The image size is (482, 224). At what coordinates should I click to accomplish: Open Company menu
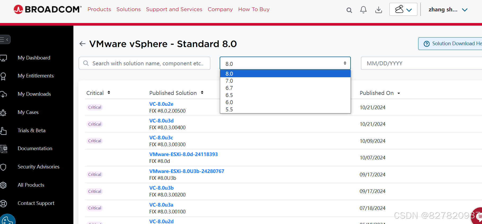220,10
